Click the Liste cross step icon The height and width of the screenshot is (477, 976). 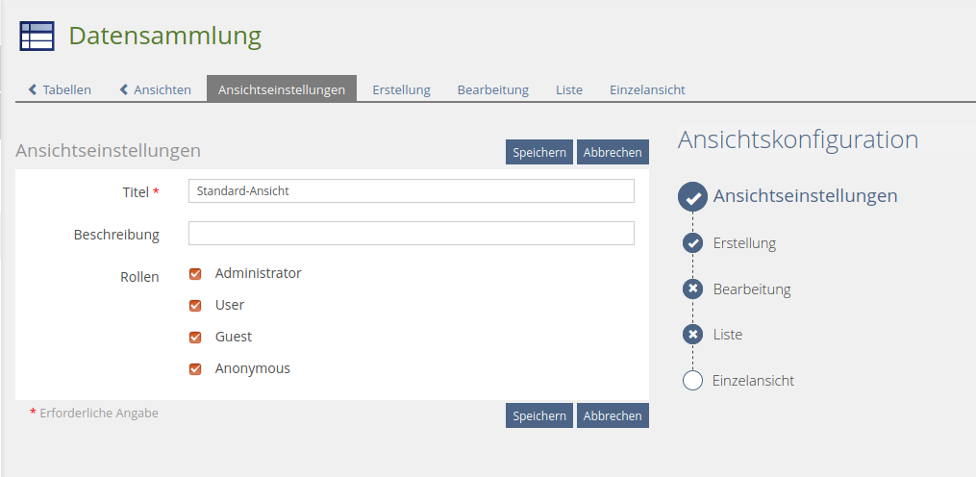692,335
